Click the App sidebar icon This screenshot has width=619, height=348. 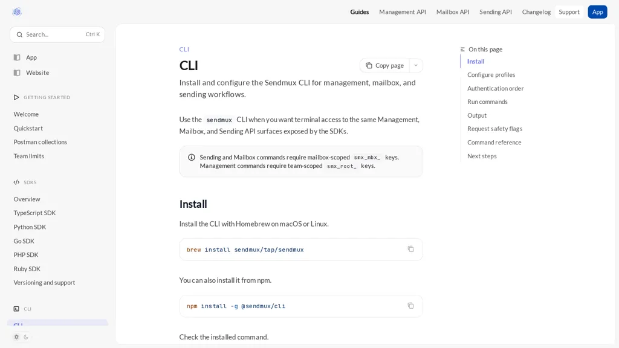pyautogui.click(x=17, y=57)
